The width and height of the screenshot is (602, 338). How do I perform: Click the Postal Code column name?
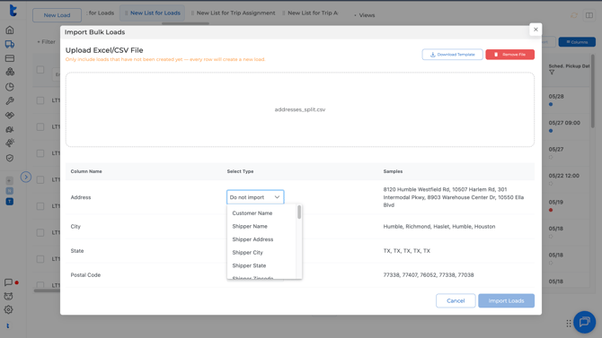point(85,274)
